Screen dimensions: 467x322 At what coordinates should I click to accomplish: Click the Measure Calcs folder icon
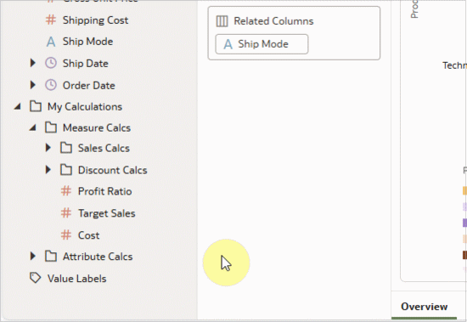[x=51, y=127]
